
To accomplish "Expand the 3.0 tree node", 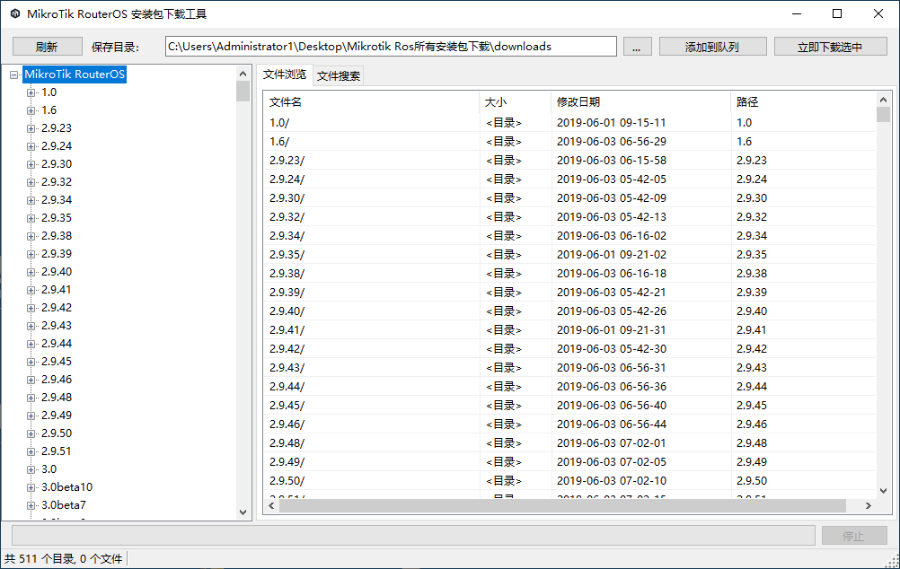I will click(x=31, y=469).
